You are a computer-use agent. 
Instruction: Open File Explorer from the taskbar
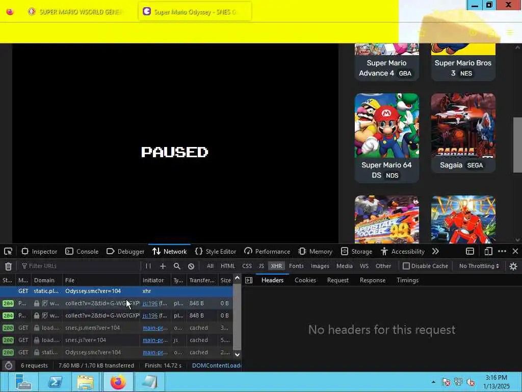(x=86, y=382)
